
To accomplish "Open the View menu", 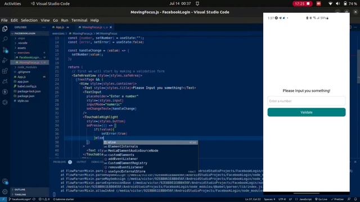I will (45, 20).
